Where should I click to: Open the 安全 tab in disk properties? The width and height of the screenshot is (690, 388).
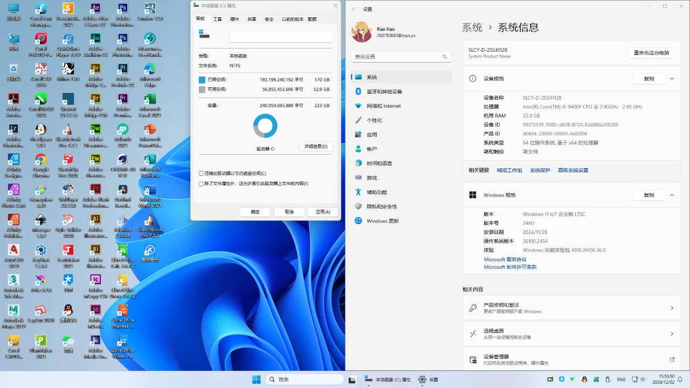(269, 19)
